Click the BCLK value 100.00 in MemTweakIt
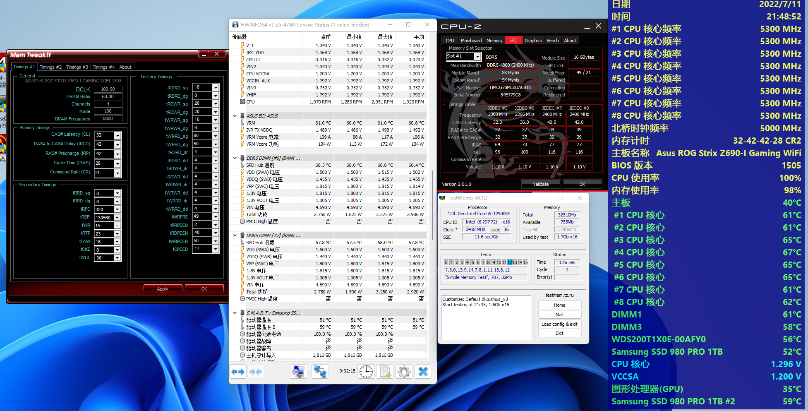Viewport: 808px width, 411px height. pos(108,89)
